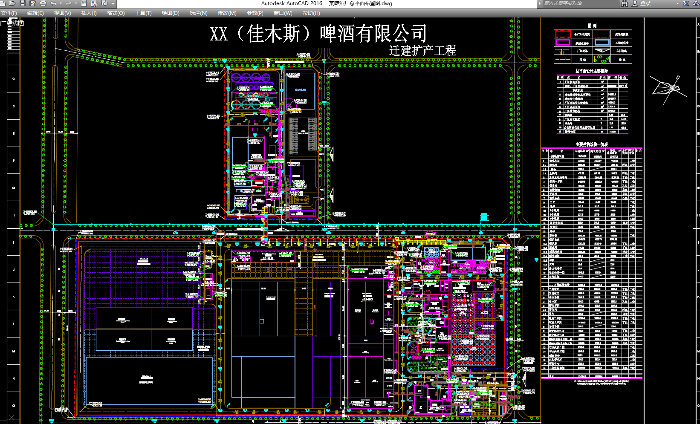Image resolution: width=700 pixels, height=424 pixels.
Task: Click the Redo arrow icon
Action: click(69, 3)
